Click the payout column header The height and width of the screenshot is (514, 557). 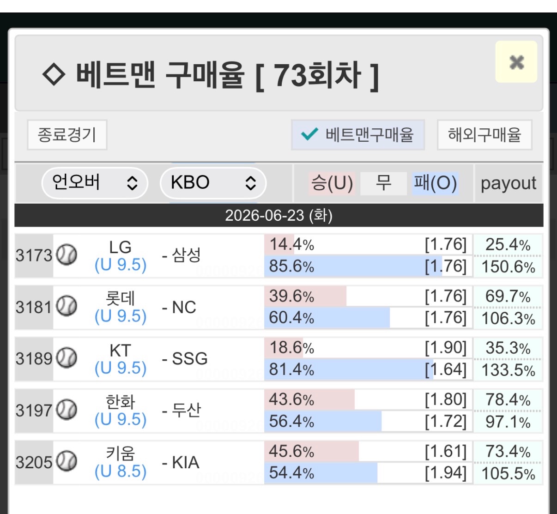(x=509, y=183)
